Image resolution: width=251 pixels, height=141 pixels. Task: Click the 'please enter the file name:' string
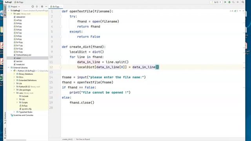[x=116, y=77]
